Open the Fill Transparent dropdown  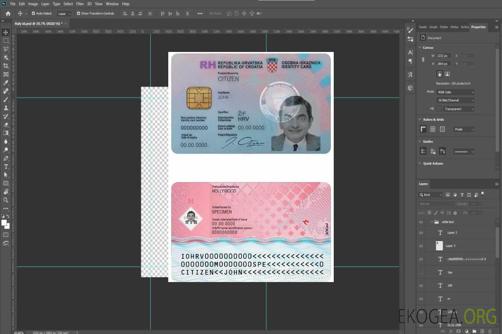click(458, 109)
